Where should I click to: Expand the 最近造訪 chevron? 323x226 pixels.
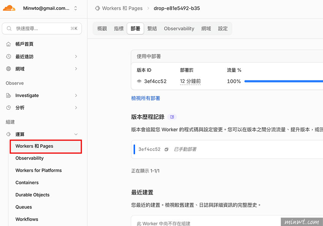[76, 56]
